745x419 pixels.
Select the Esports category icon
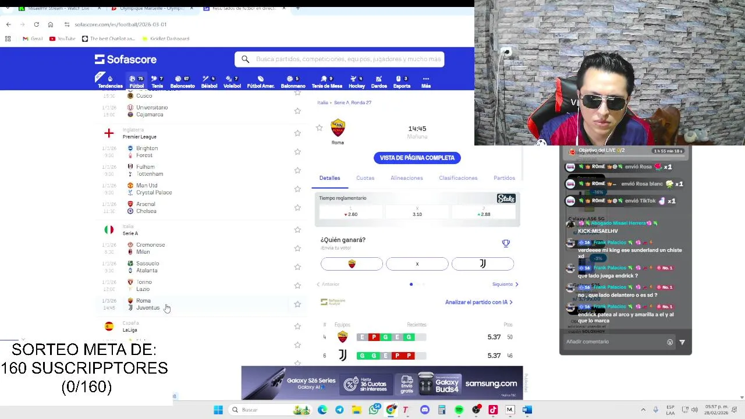coord(402,81)
